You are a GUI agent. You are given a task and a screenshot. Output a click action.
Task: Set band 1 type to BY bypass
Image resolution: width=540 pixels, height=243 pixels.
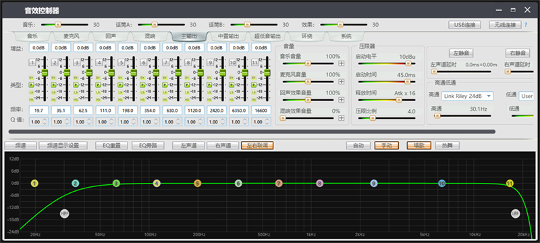31,78
